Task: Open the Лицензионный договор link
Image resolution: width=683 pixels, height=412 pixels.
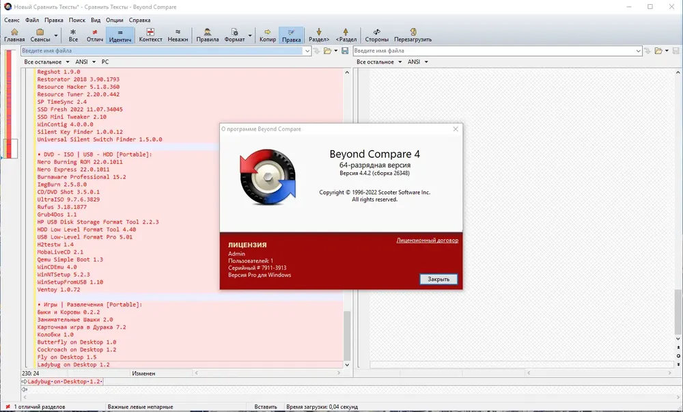Action: click(x=428, y=240)
